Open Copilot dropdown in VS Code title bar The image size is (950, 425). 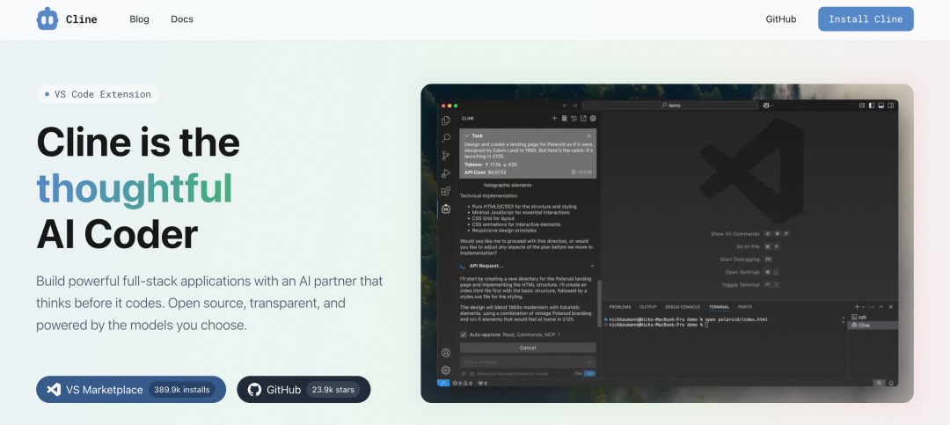[x=768, y=106]
